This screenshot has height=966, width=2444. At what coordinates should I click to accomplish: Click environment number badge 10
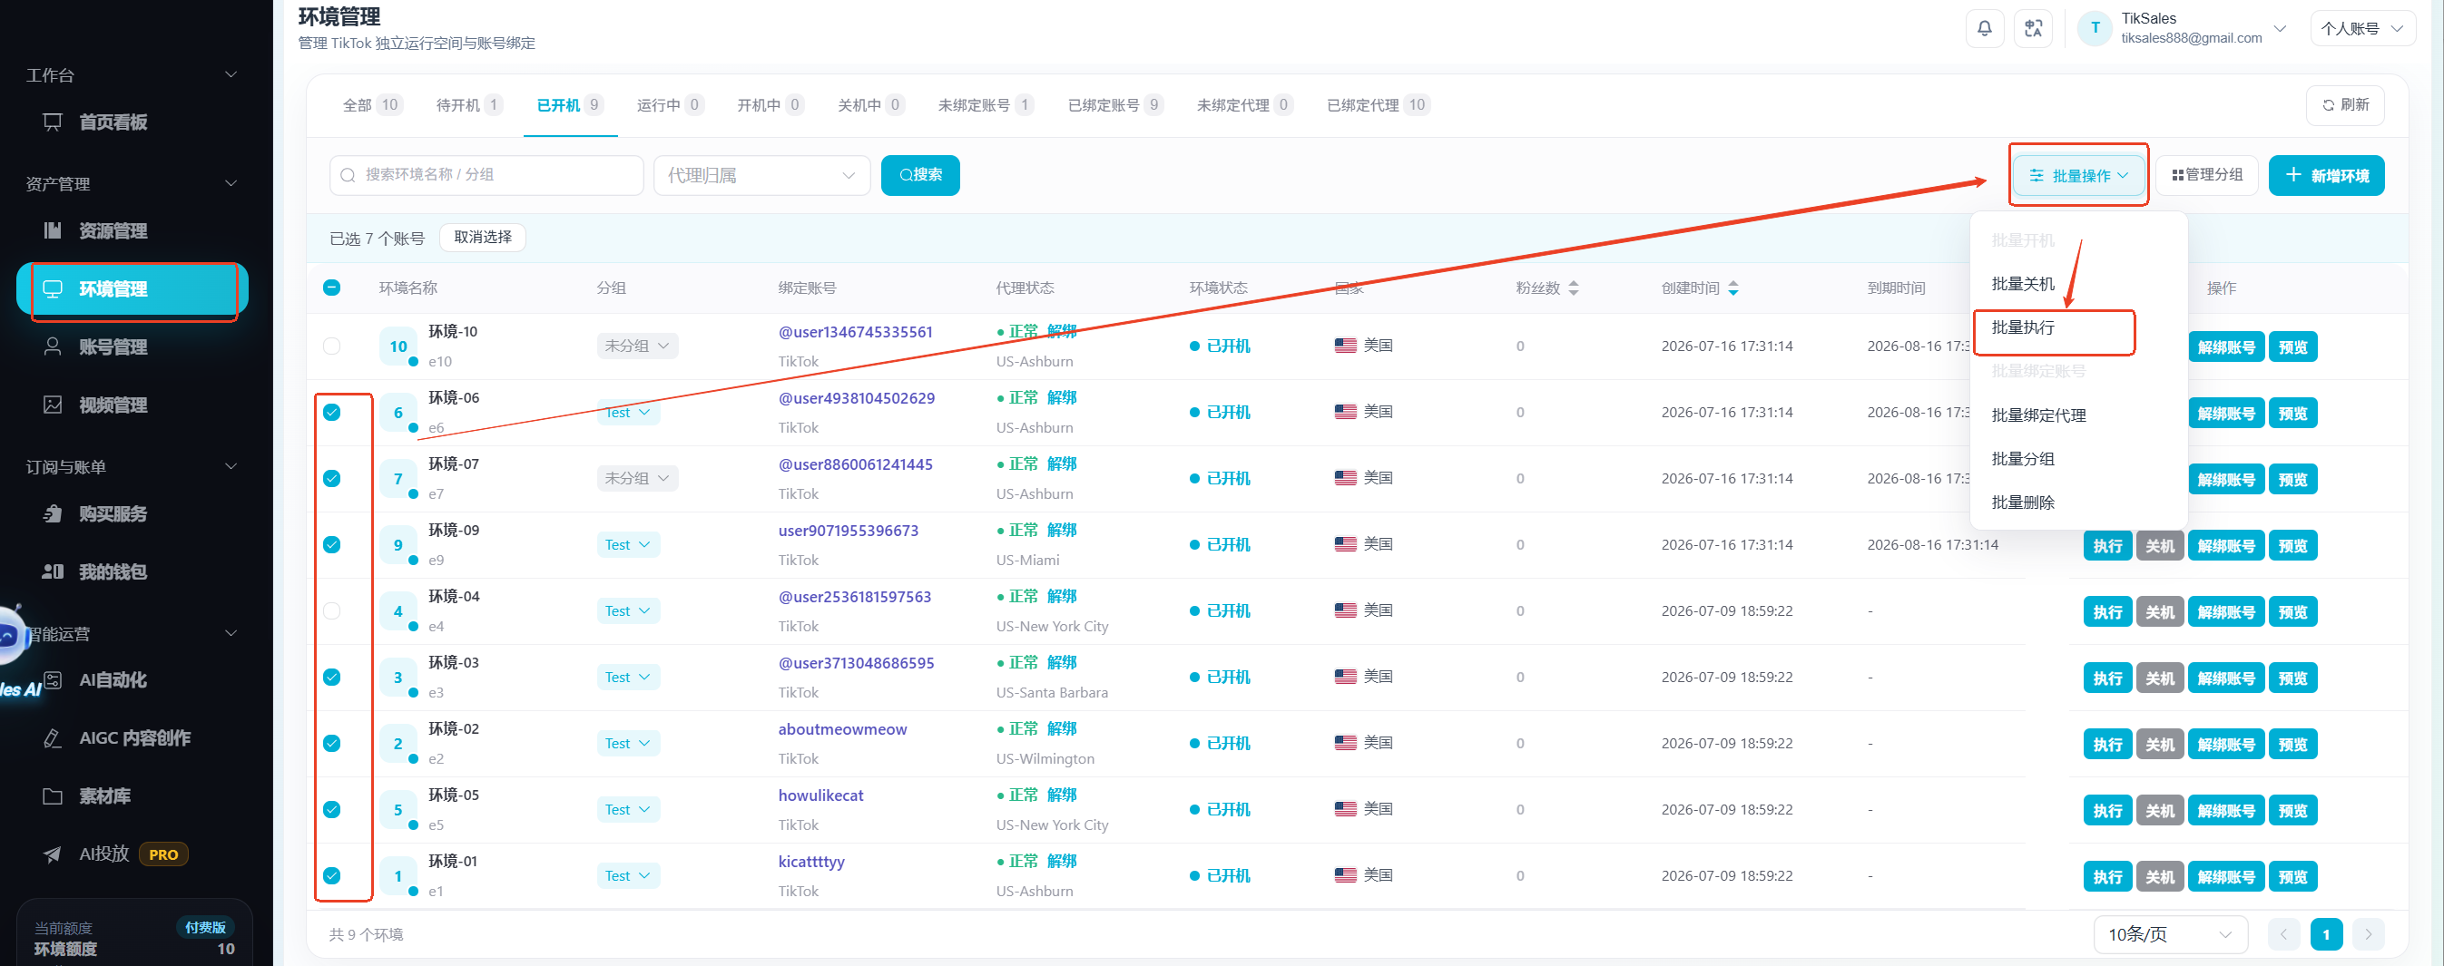[398, 347]
